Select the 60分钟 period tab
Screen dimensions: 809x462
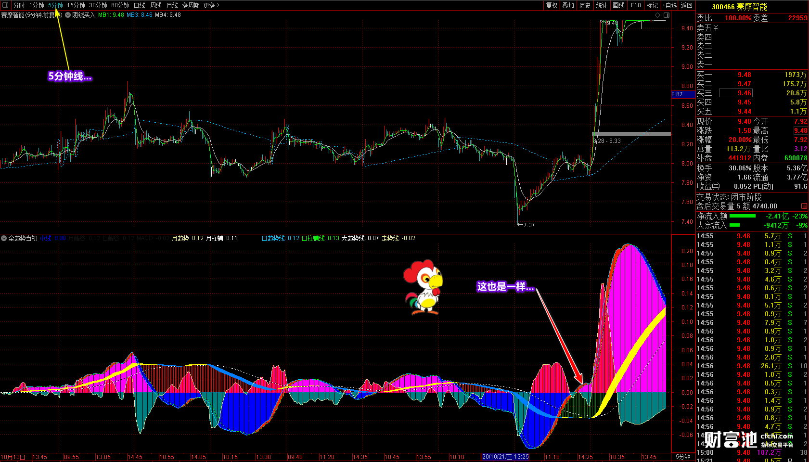tap(120, 5)
